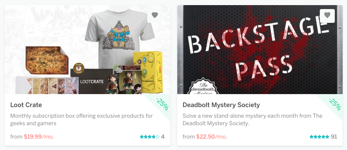
Task: Click the Deadbolt Mystery Society description text
Action: [252, 119]
